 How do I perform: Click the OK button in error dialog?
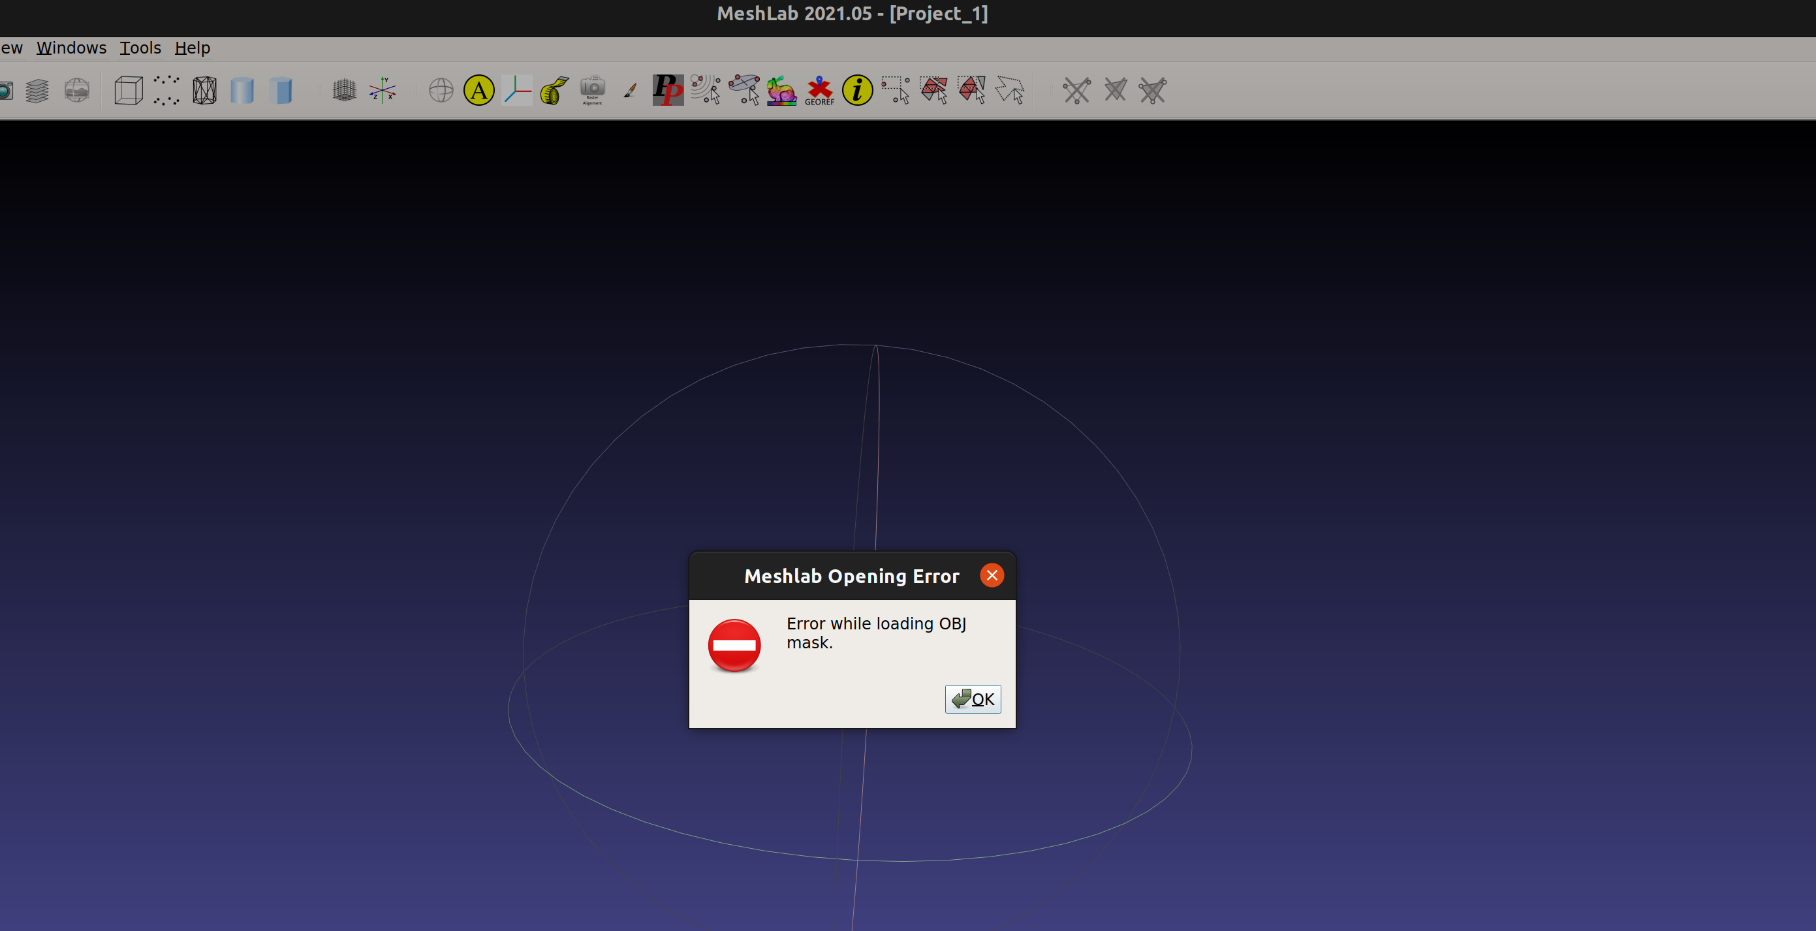pos(972,699)
